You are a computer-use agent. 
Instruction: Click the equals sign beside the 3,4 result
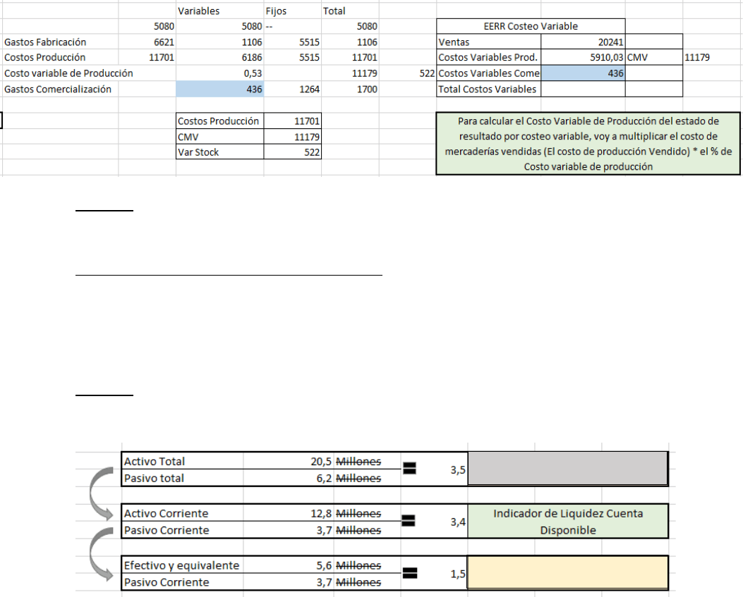410,520
